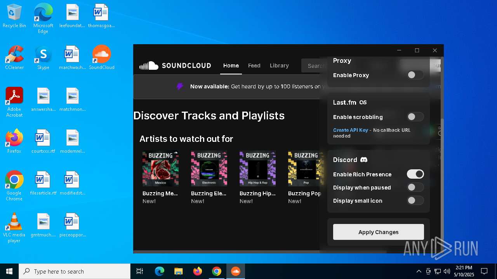Select the Adobe Acrobat desktop shortcut
Screen dimensions: 497x279
14,102
